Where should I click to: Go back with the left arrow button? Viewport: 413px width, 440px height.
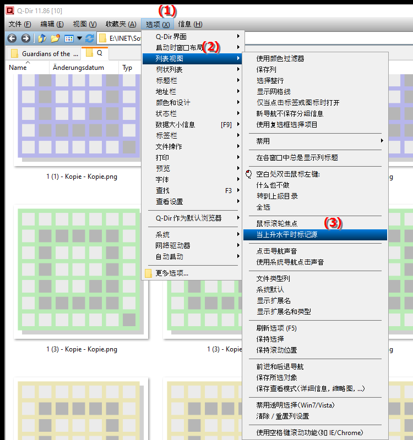[x=12, y=38]
